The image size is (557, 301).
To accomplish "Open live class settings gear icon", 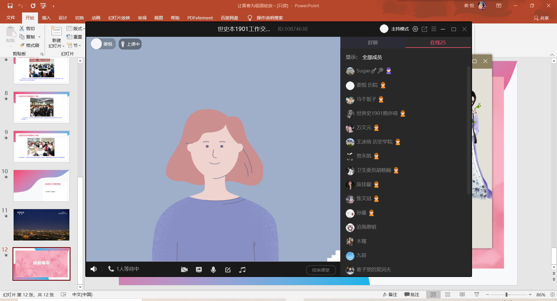I will [x=415, y=29].
